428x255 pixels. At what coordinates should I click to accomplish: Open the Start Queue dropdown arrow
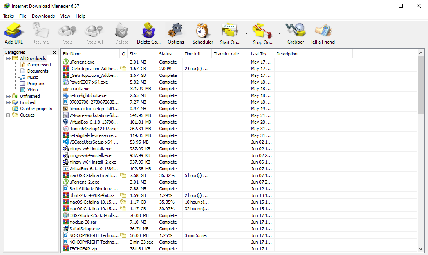(x=246, y=33)
